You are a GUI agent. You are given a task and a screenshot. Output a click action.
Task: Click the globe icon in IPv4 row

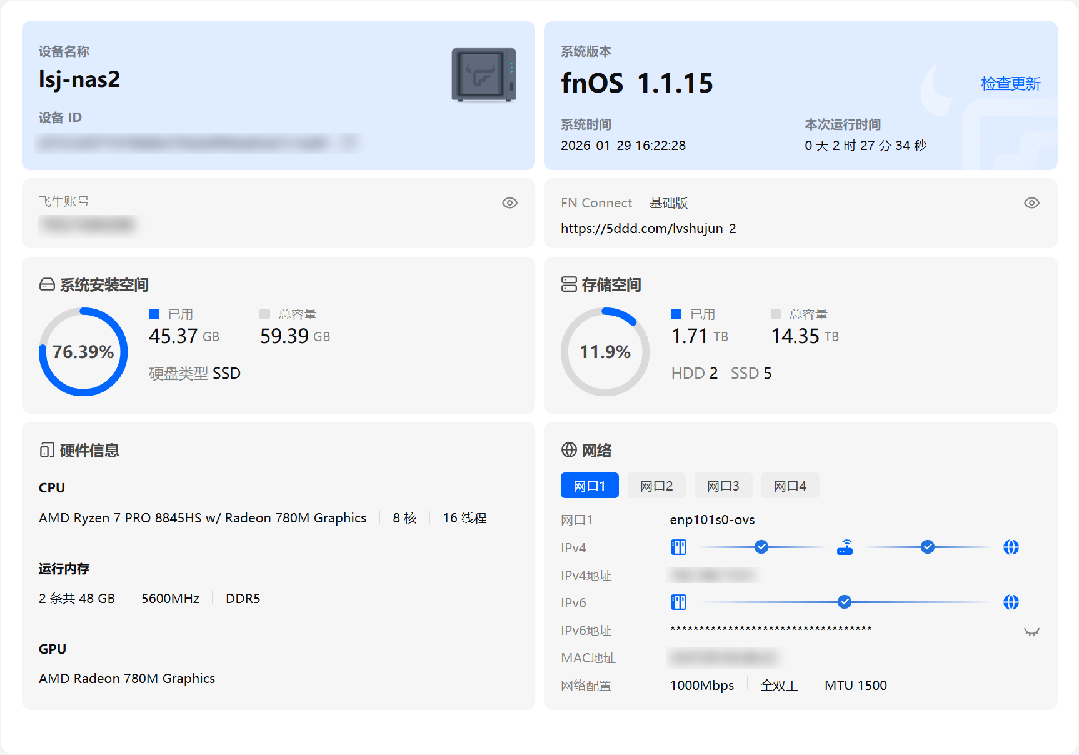(x=1011, y=547)
